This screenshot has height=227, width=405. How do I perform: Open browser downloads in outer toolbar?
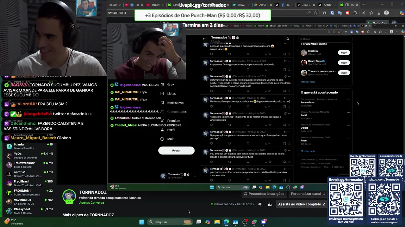pyautogui.click(x=379, y=13)
